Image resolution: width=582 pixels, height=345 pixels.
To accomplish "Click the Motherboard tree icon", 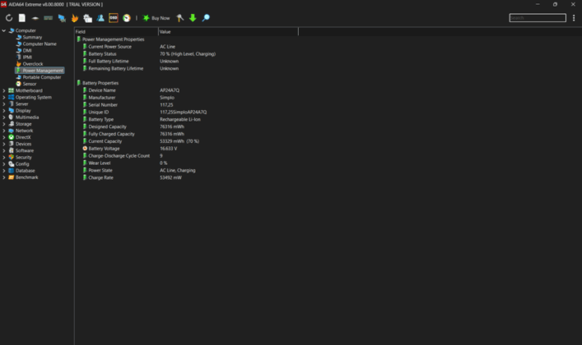I will coord(12,90).
